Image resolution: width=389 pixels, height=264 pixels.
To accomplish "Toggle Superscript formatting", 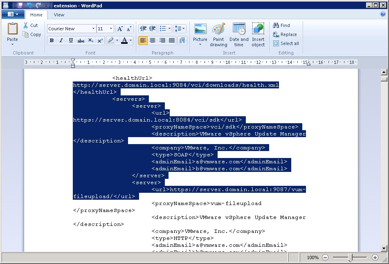I will [x=100, y=41].
